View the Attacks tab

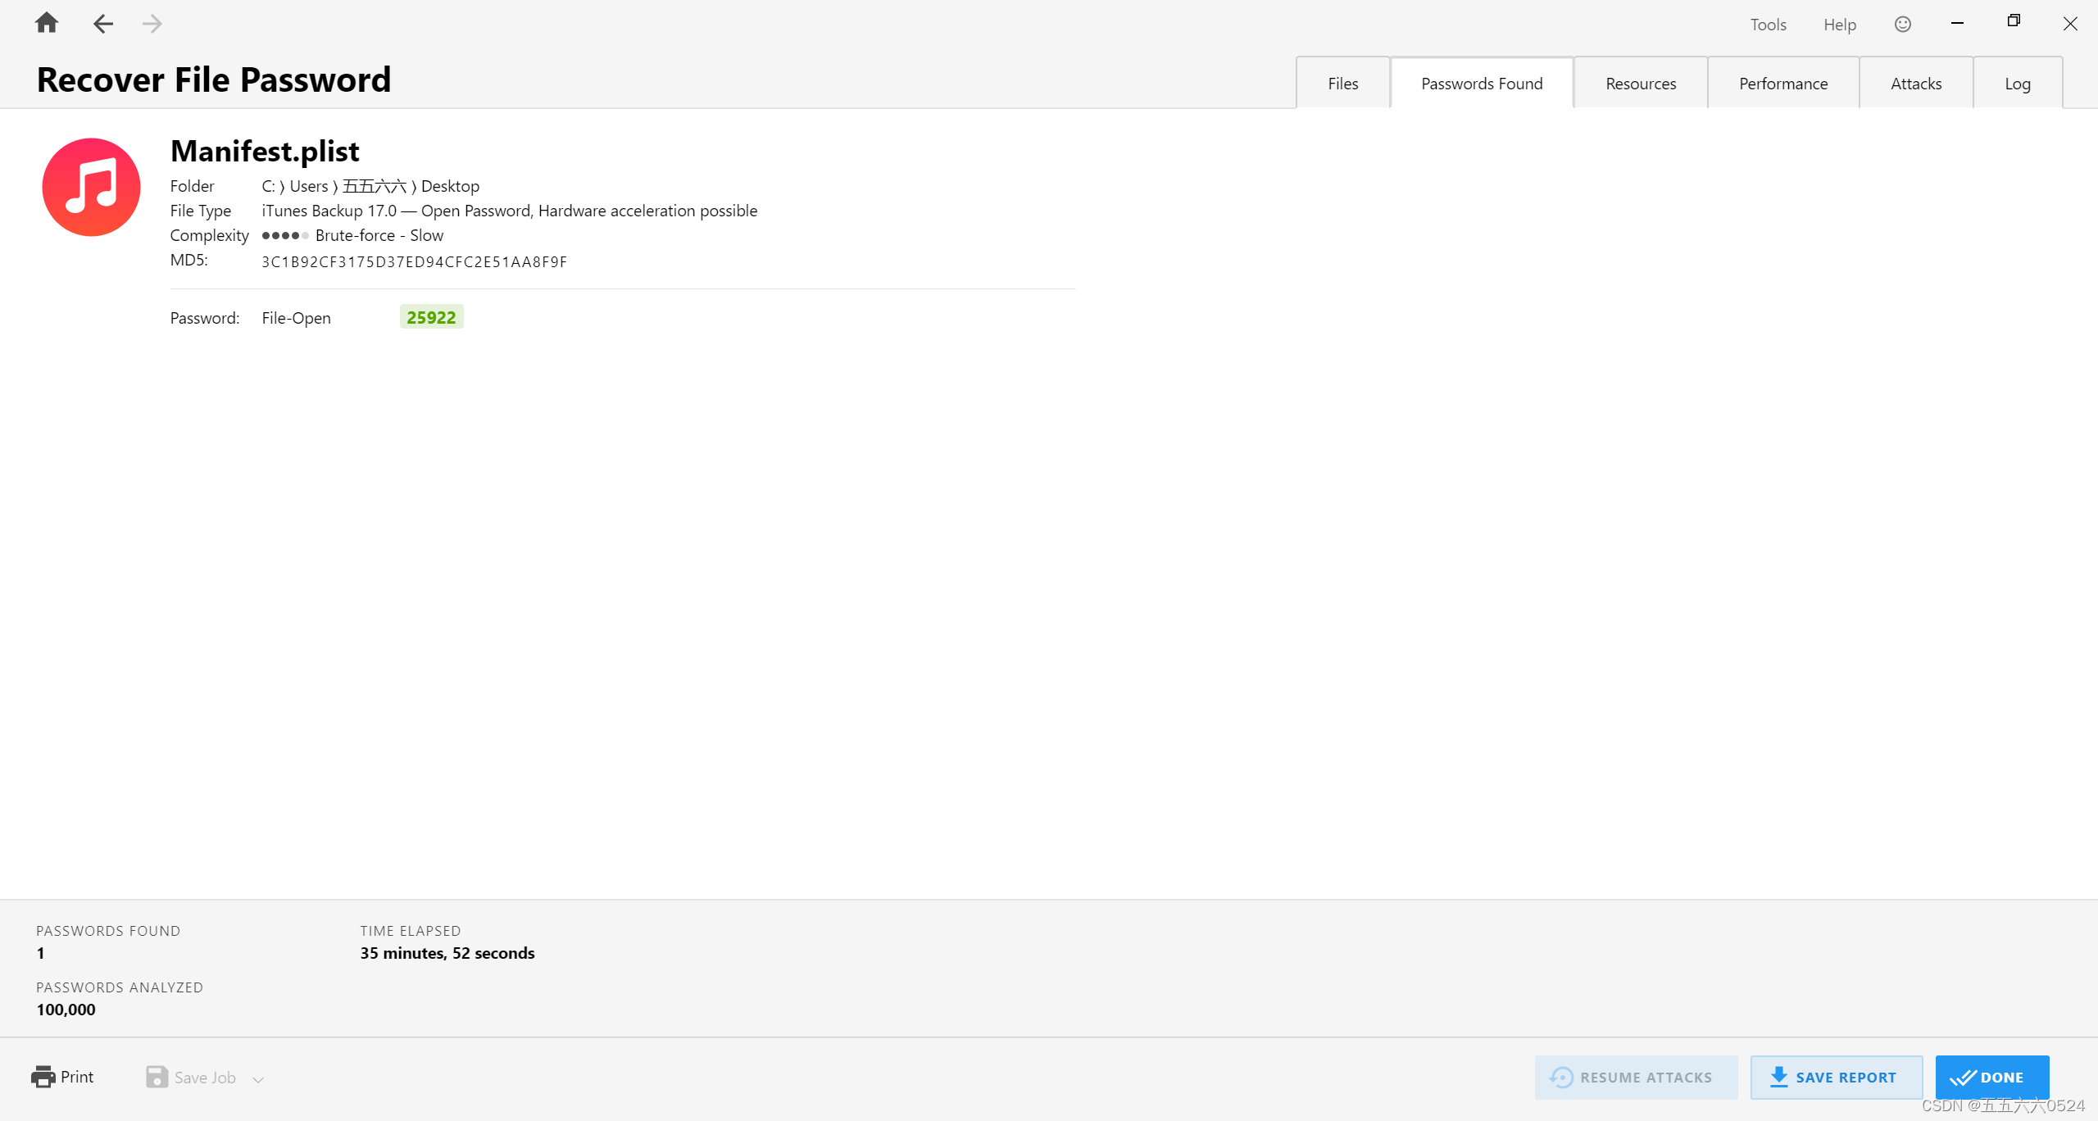coord(1916,84)
